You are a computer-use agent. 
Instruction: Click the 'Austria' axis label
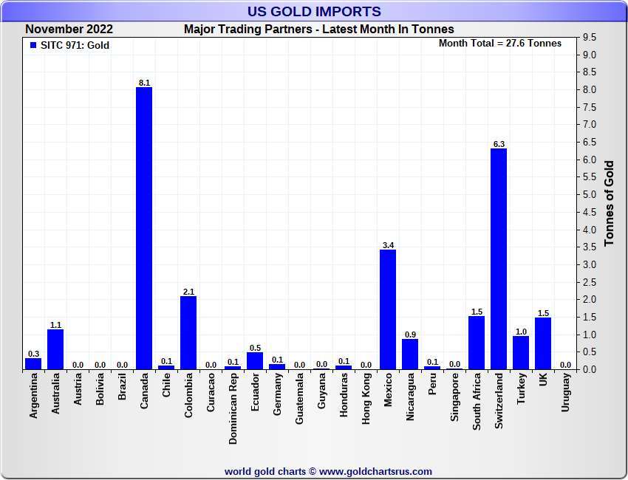78,388
